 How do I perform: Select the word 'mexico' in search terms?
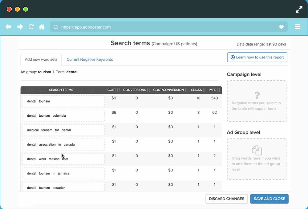(x=54, y=159)
